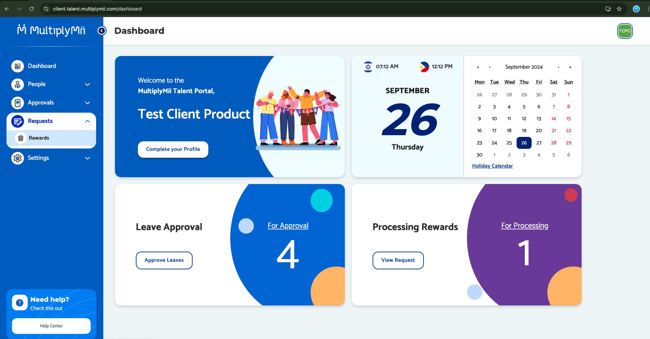Select August 31 in the calendar

pyautogui.click(x=554, y=95)
